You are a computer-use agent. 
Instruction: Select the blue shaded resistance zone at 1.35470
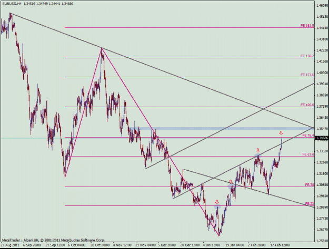222,129
